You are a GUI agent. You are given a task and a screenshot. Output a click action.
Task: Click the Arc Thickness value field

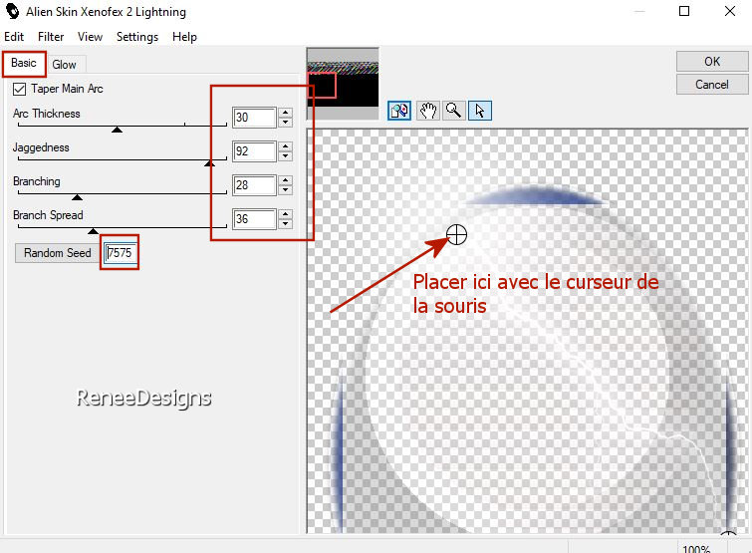coord(254,118)
